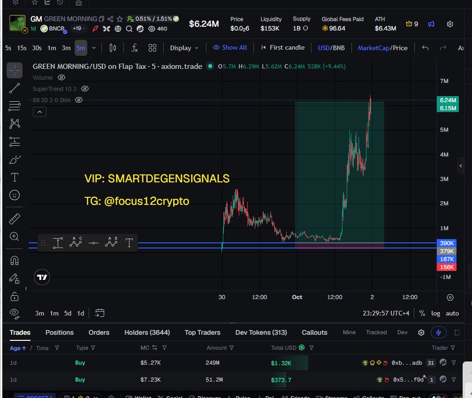Toggle BB 20 2 0 SMA visibility
The width and height of the screenshot is (472, 398).
coord(79,100)
